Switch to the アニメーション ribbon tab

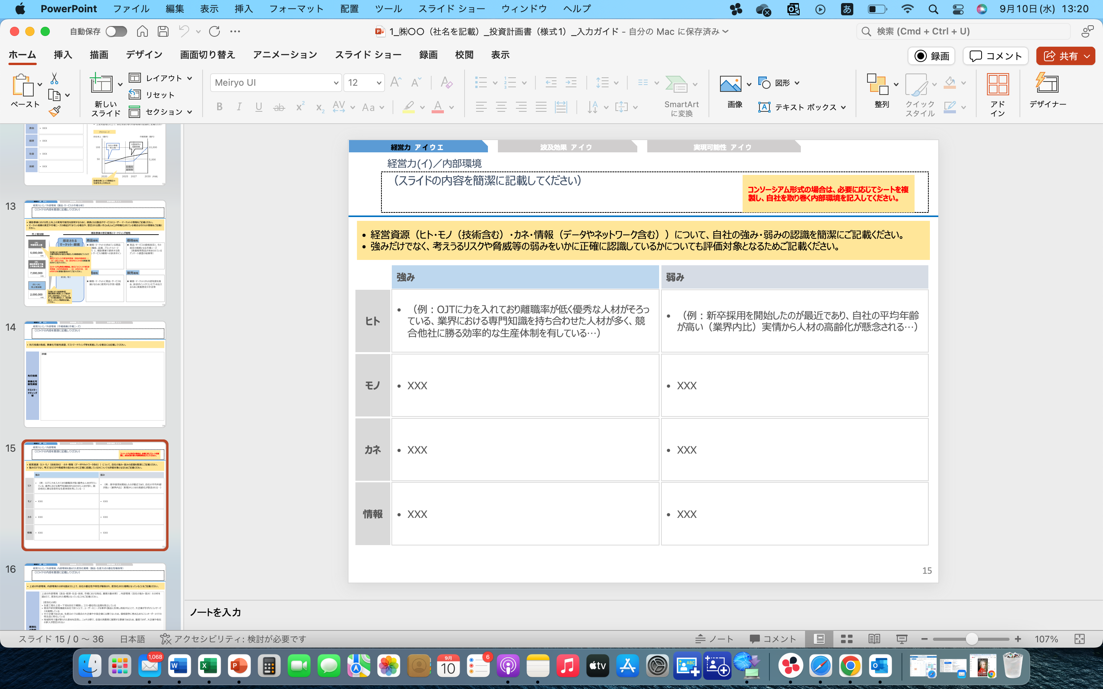(285, 55)
